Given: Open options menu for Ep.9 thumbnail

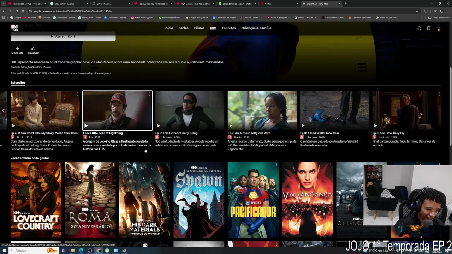Looking at the screenshot, I should 439,94.
